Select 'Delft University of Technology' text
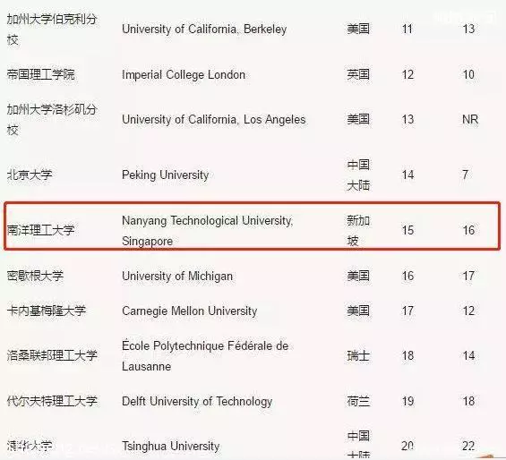Screen dimensions: 506x460 click(x=197, y=402)
